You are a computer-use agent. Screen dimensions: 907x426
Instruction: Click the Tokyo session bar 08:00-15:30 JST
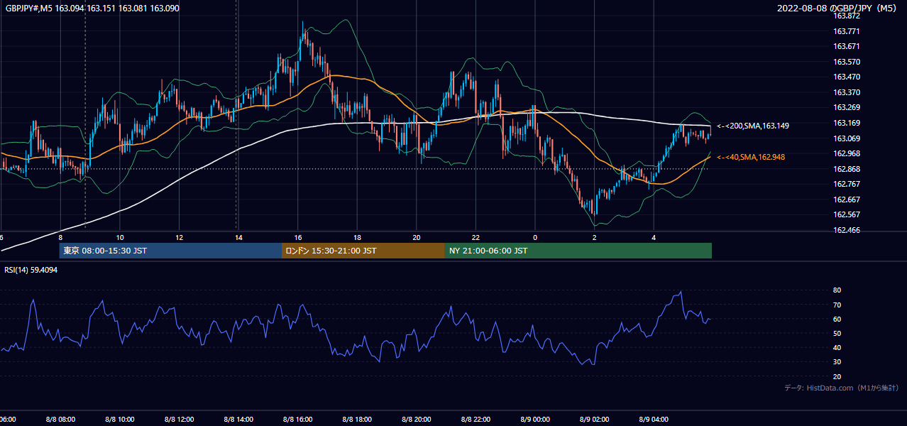click(170, 251)
